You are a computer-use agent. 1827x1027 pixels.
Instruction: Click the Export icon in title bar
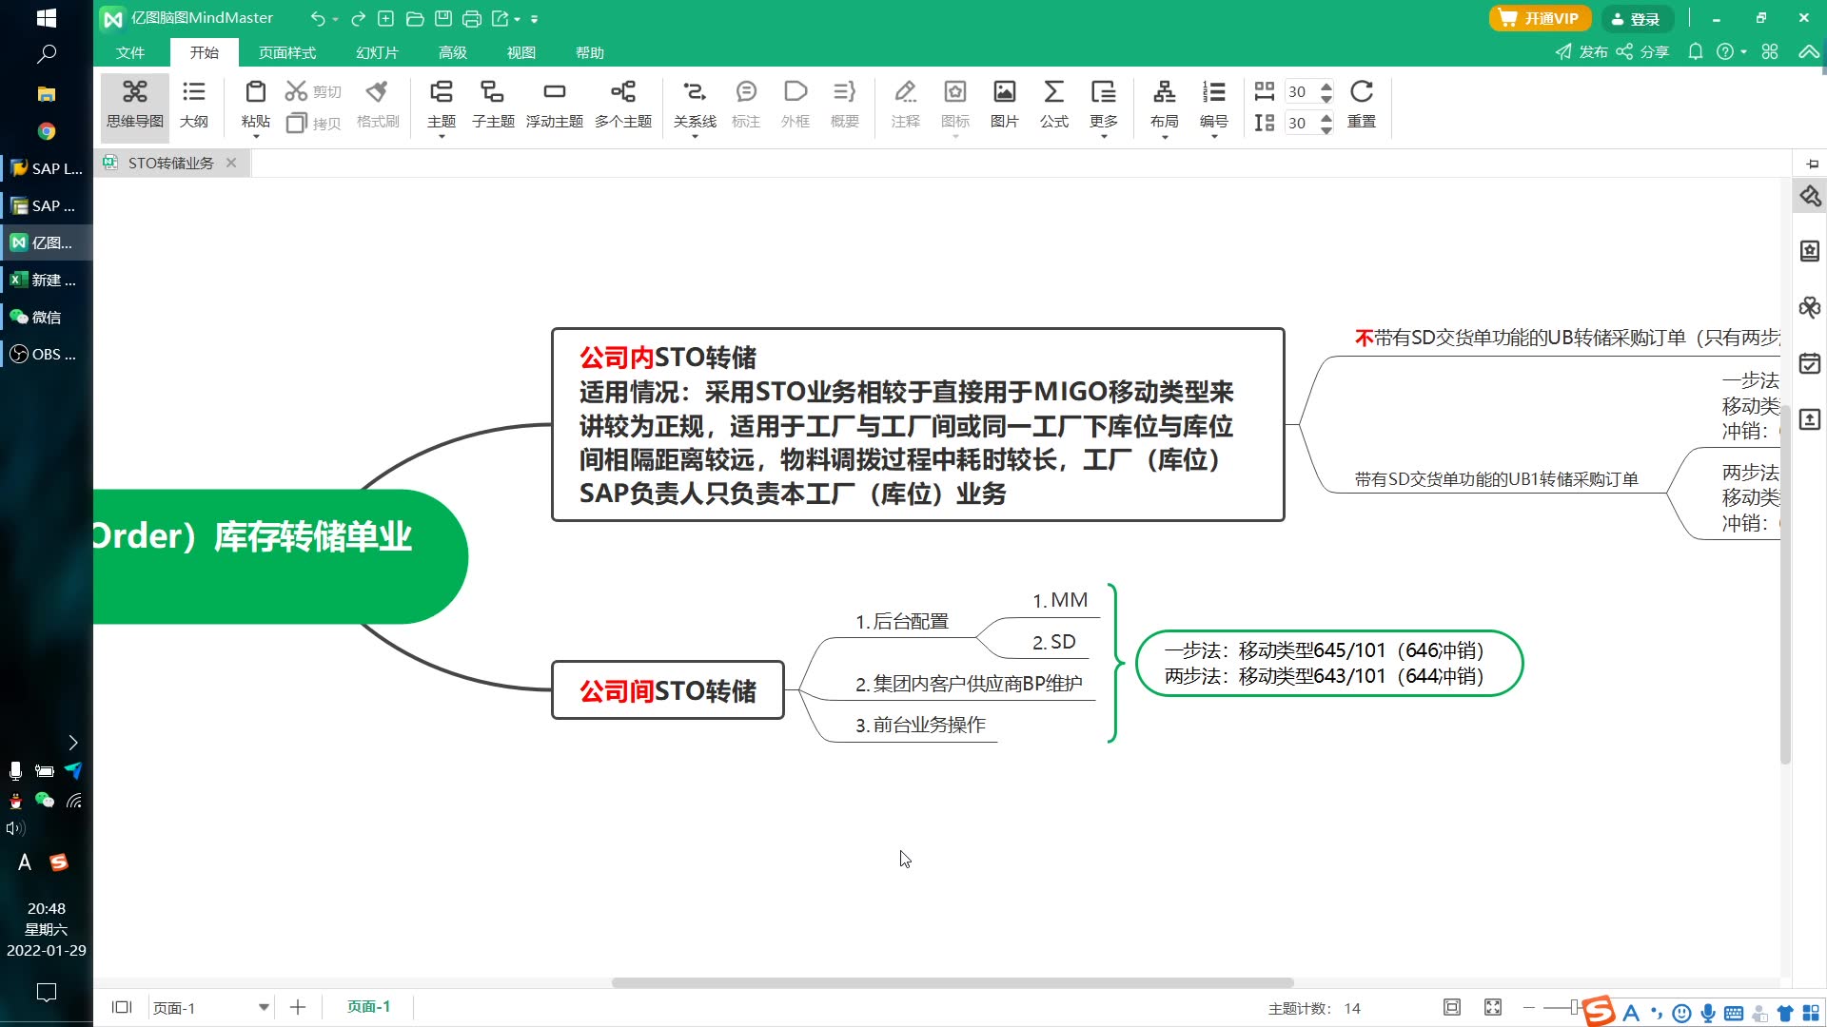click(x=500, y=19)
